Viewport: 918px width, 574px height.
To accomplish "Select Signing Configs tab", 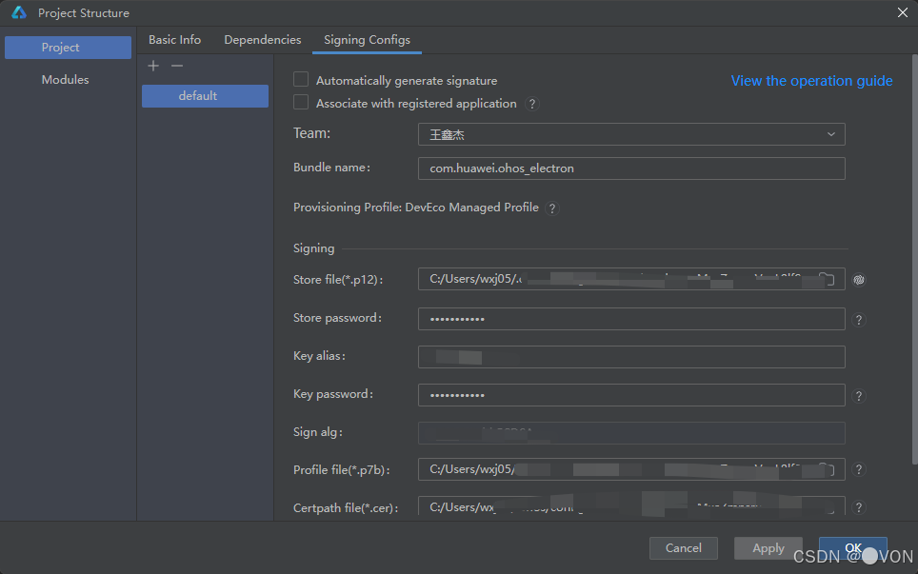I will pos(367,40).
